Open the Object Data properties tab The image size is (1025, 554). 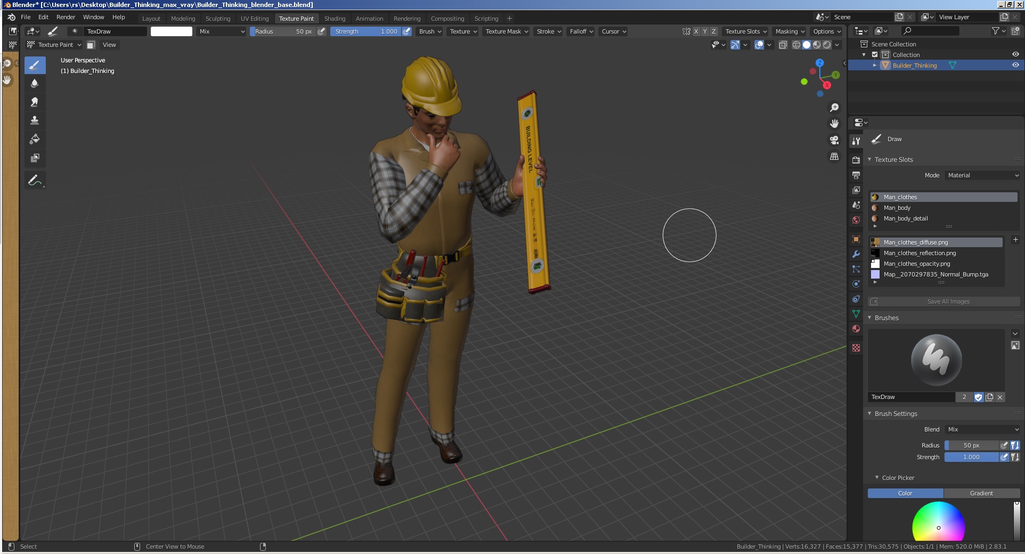click(x=856, y=314)
